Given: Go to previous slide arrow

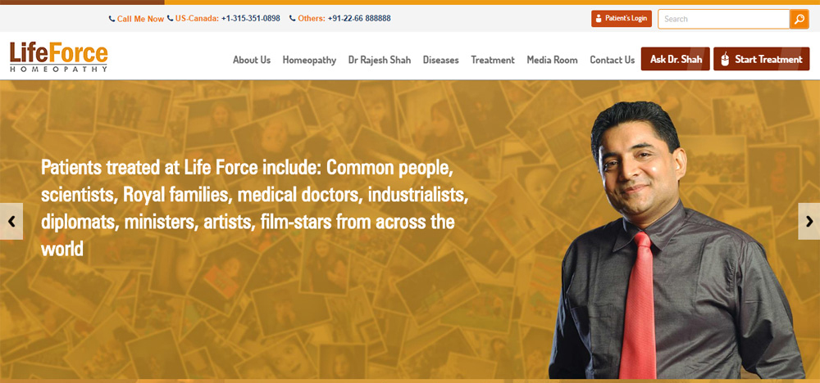Looking at the screenshot, I should [11, 221].
